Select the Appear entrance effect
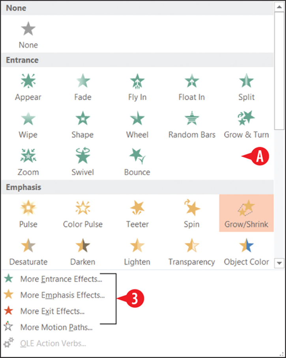 (28, 87)
